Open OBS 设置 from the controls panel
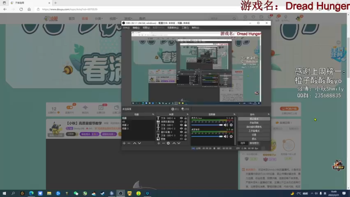This screenshot has height=197, width=350. pos(254,135)
